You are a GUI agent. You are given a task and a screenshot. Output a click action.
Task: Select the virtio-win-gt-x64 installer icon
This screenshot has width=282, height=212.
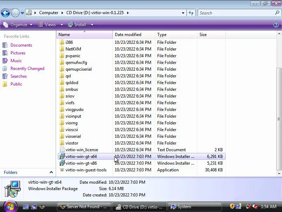tap(62, 157)
